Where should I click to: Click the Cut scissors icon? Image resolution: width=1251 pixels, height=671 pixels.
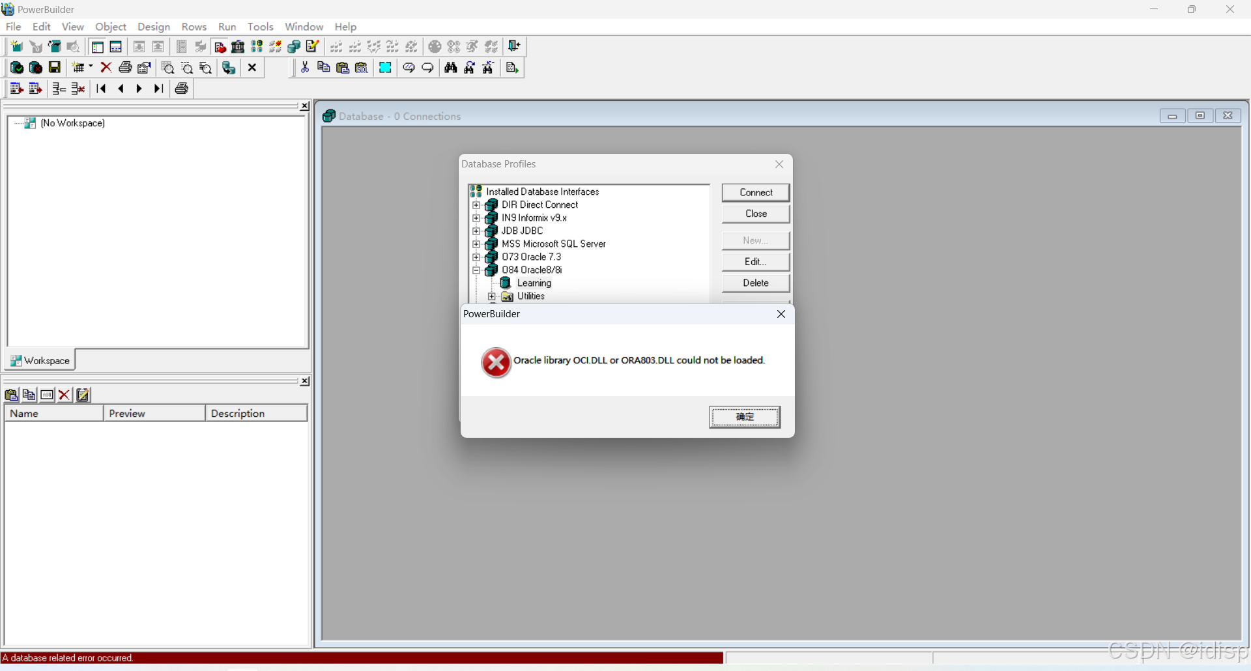304,68
